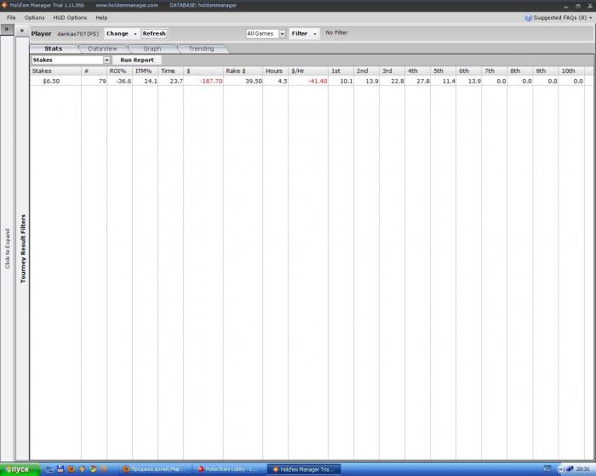Screen dimensions: 596x476
Task: Open the Suggested FAQs (8) dropdown arrow
Action: coord(590,18)
